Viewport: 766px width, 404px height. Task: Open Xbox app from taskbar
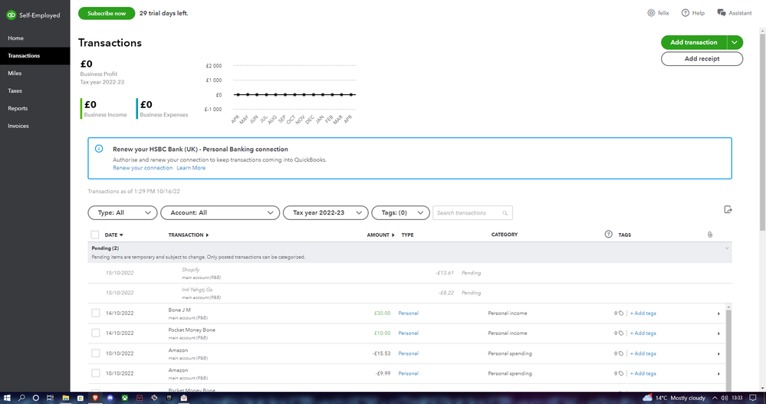(x=125, y=398)
